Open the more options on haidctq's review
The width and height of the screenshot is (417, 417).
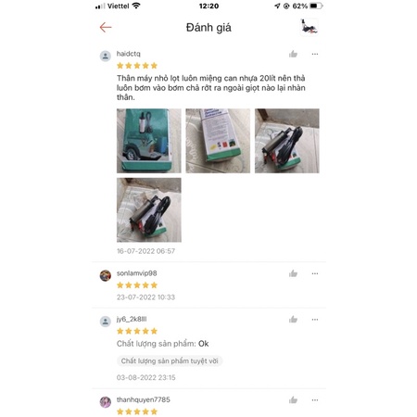click(x=315, y=54)
